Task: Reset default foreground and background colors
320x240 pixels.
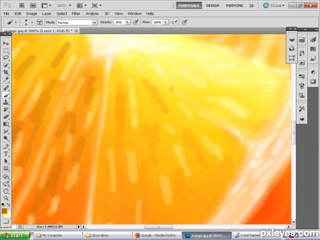Action: tap(3, 204)
